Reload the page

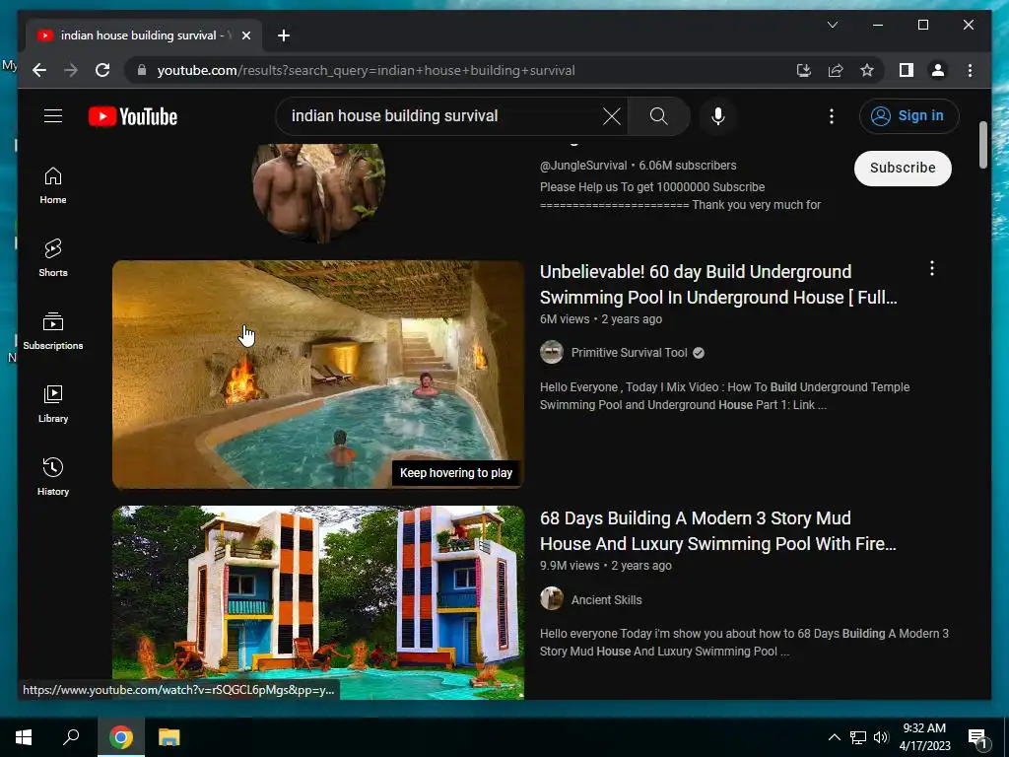coord(102,70)
